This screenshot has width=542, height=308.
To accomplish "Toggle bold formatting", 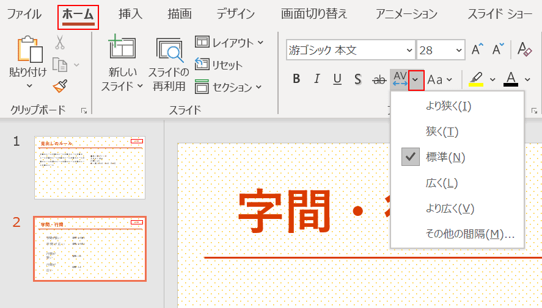I will 296,79.
